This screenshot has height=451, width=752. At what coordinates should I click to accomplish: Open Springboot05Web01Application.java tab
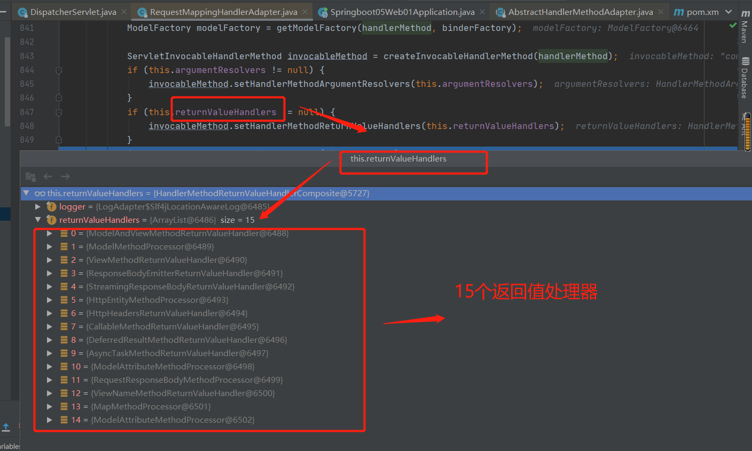click(402, 12)
